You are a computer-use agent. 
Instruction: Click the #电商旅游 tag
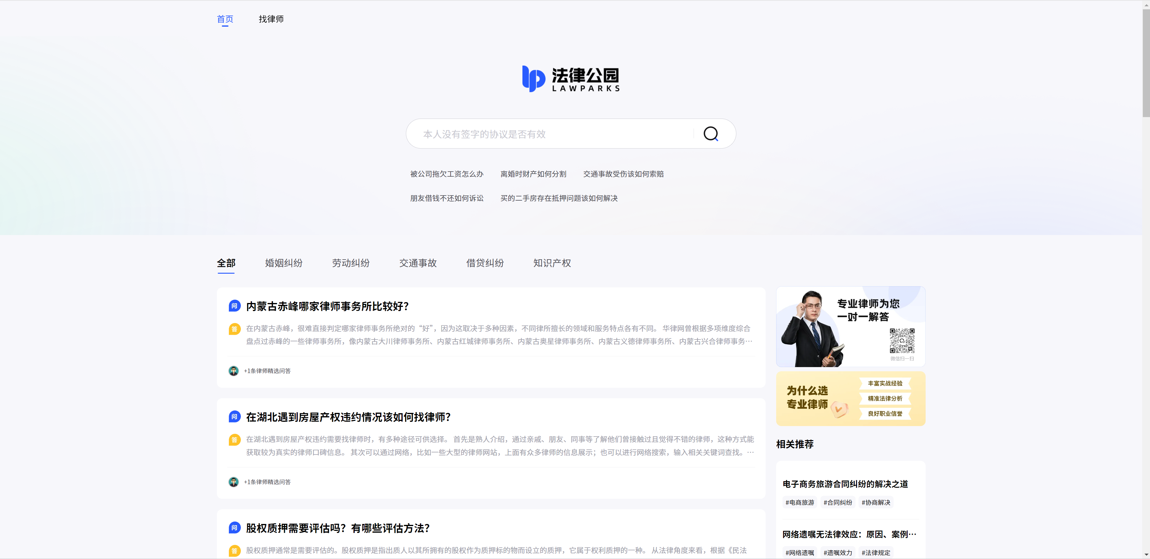point(800,502)
